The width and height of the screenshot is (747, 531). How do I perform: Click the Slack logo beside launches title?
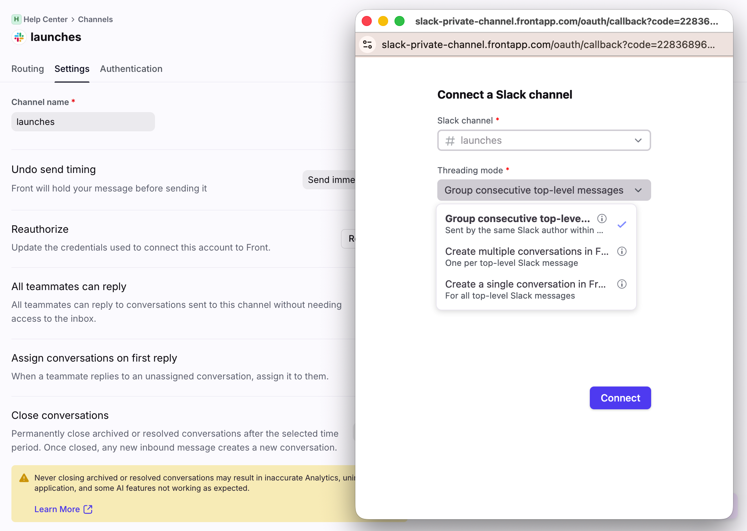[x=19, y=37]
